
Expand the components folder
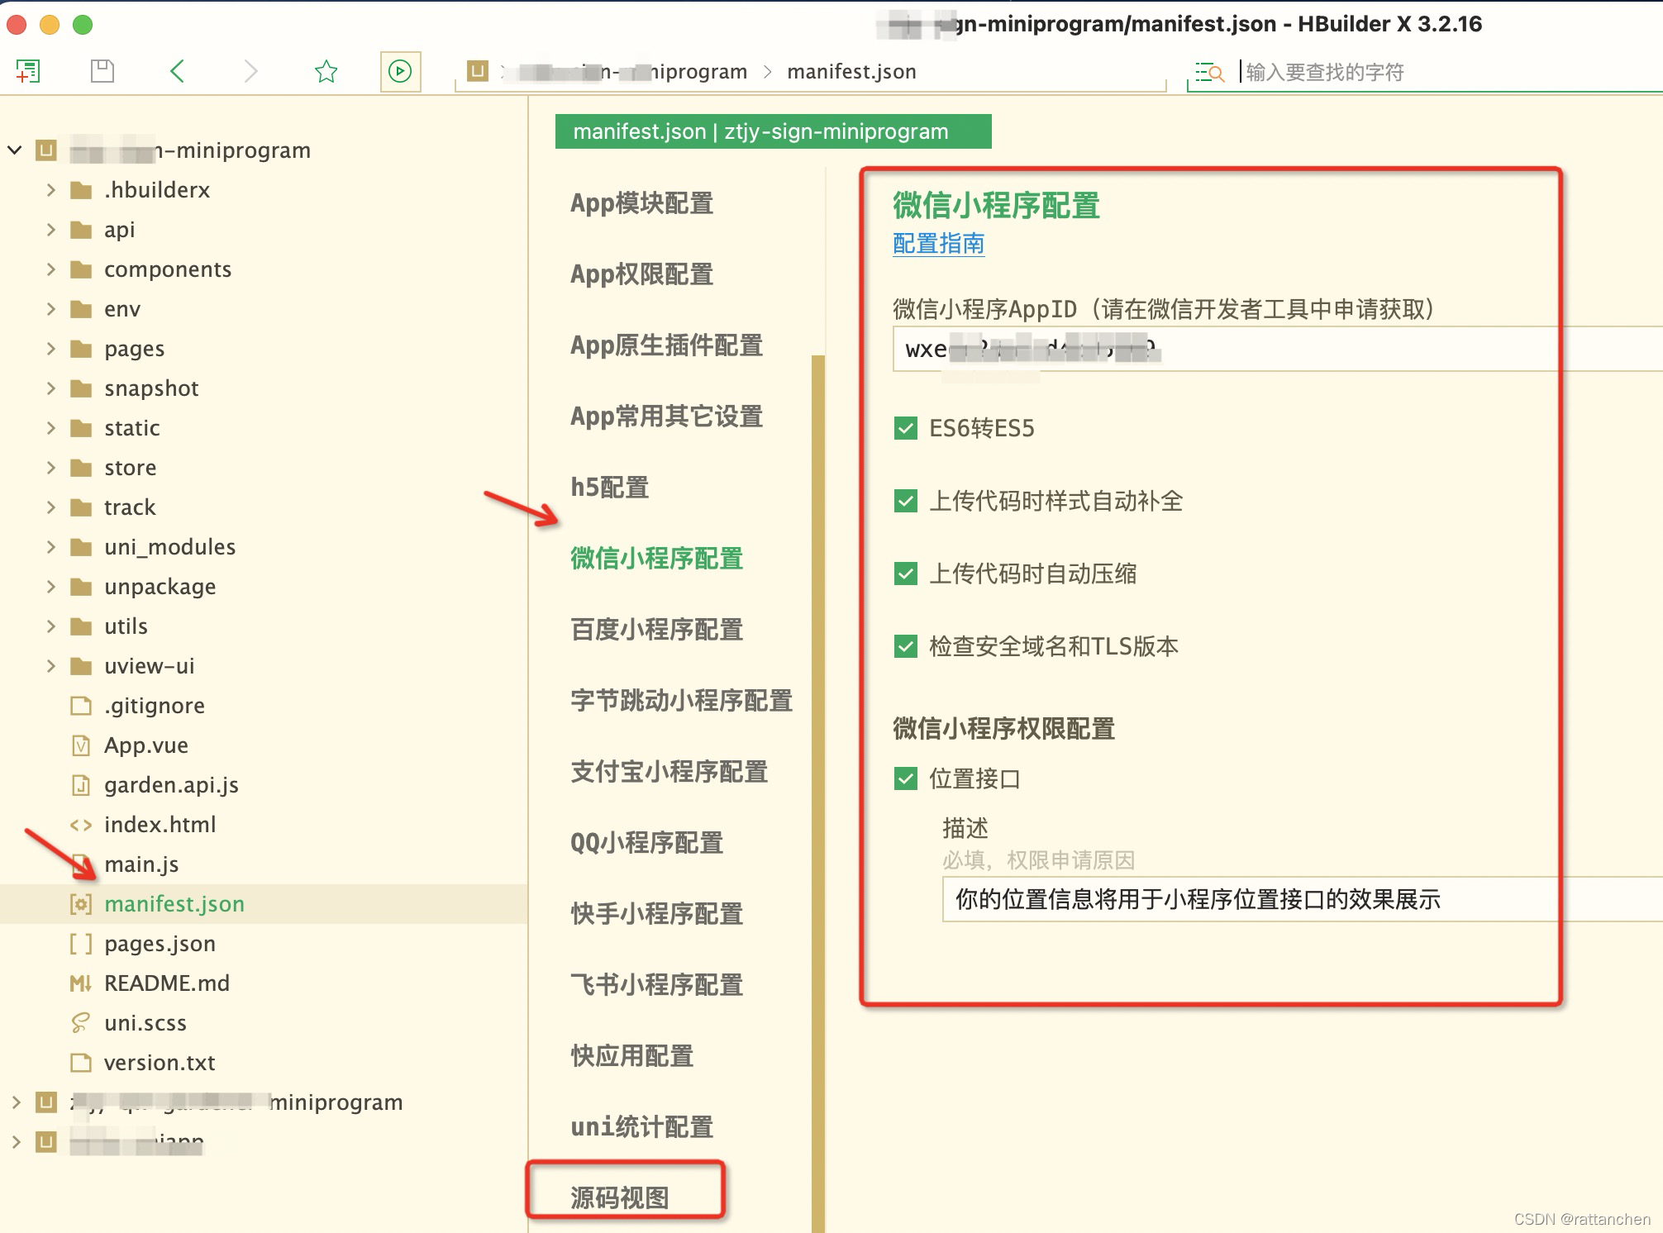(x=51, y=270)
